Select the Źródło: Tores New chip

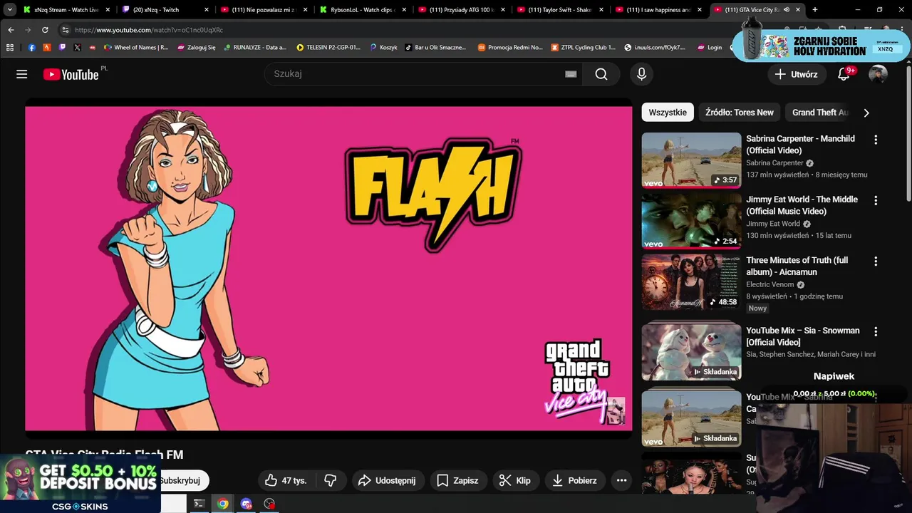740,113
